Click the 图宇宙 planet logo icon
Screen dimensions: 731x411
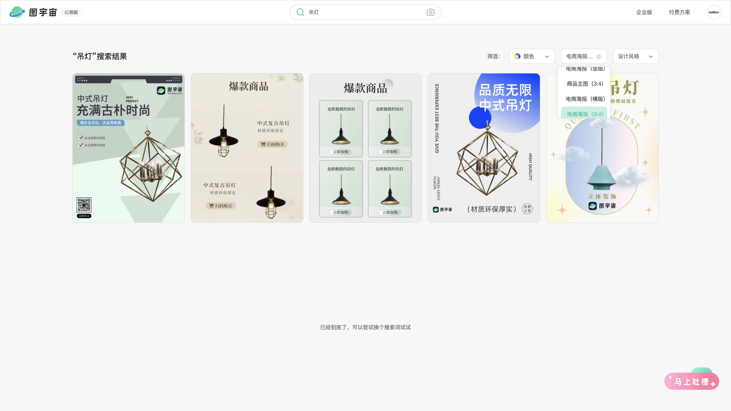pos(17,12)
